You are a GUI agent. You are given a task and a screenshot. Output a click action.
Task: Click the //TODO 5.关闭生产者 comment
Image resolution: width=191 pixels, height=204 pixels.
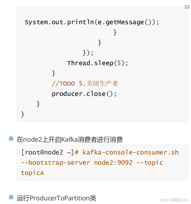pyautogui.click(x=85, y=84)
